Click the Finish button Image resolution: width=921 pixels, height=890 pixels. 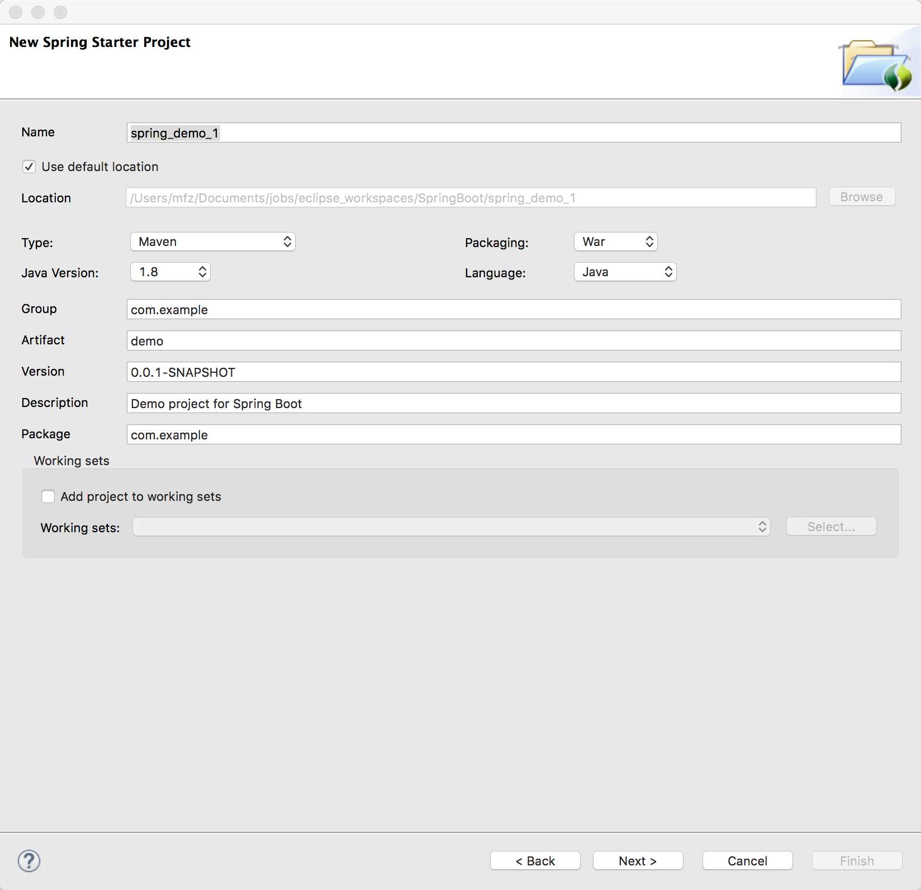[x=857, y=861]
